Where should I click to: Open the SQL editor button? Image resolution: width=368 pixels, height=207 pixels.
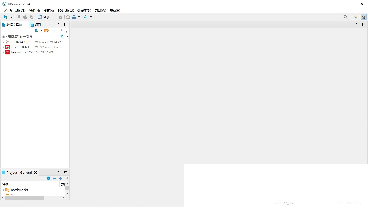tap(44, 17)
